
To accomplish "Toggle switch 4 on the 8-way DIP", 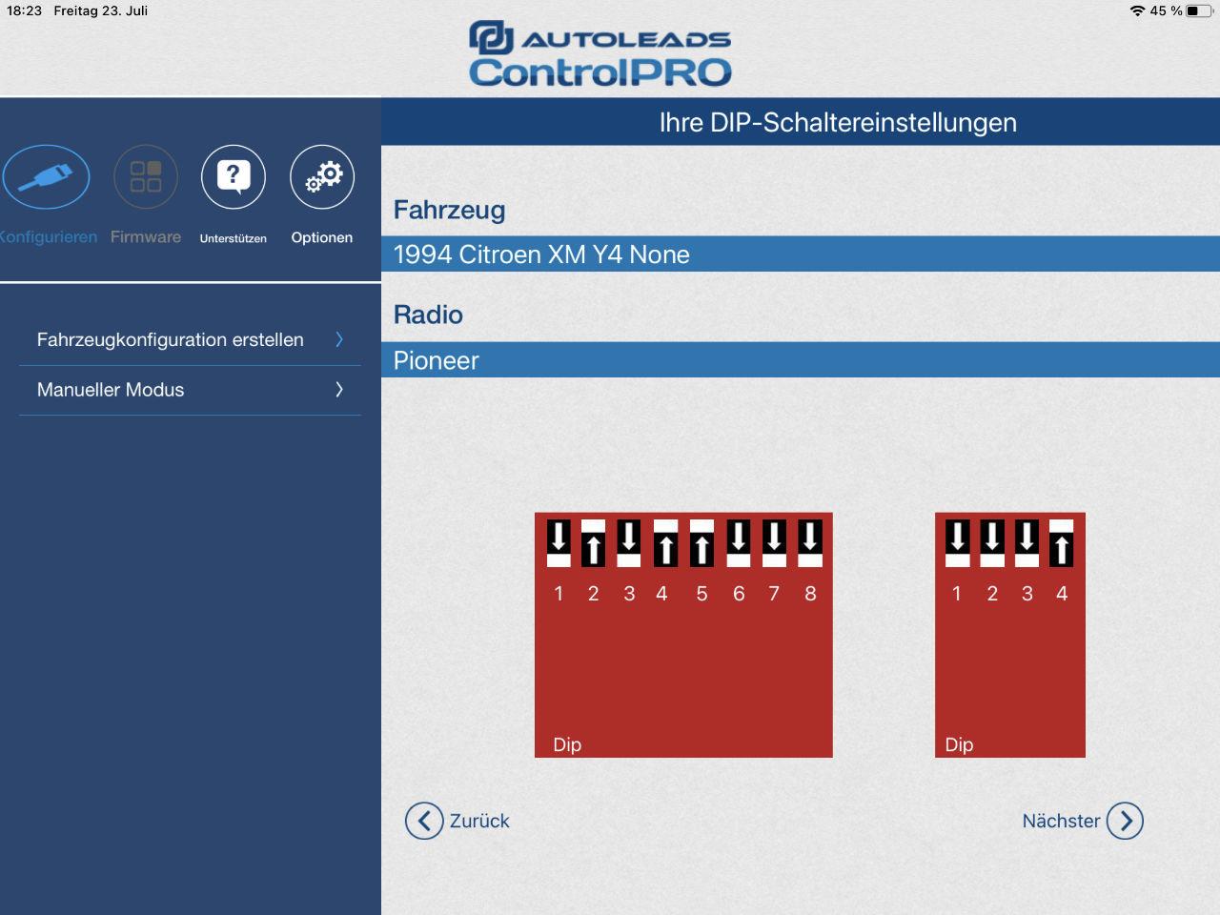I will [665, 543].
